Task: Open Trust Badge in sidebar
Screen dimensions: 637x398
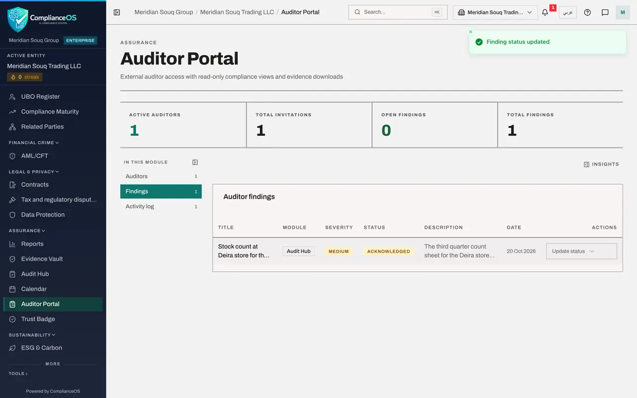Action: (53, 319)
